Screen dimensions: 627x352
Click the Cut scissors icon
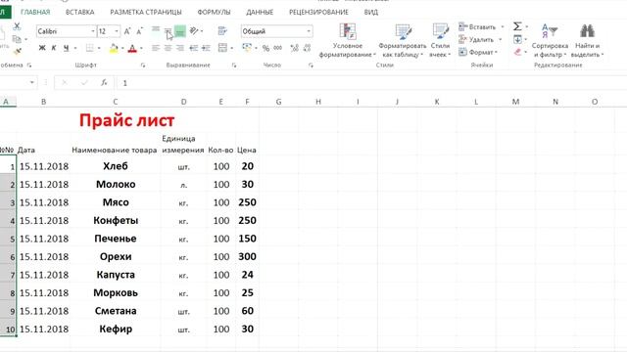17,26
